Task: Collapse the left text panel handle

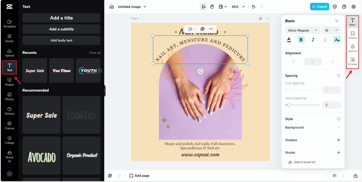Action: pos(104,91)
